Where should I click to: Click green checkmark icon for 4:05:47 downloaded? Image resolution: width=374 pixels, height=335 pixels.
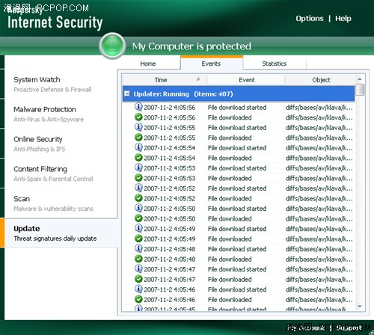coord(138,279)
